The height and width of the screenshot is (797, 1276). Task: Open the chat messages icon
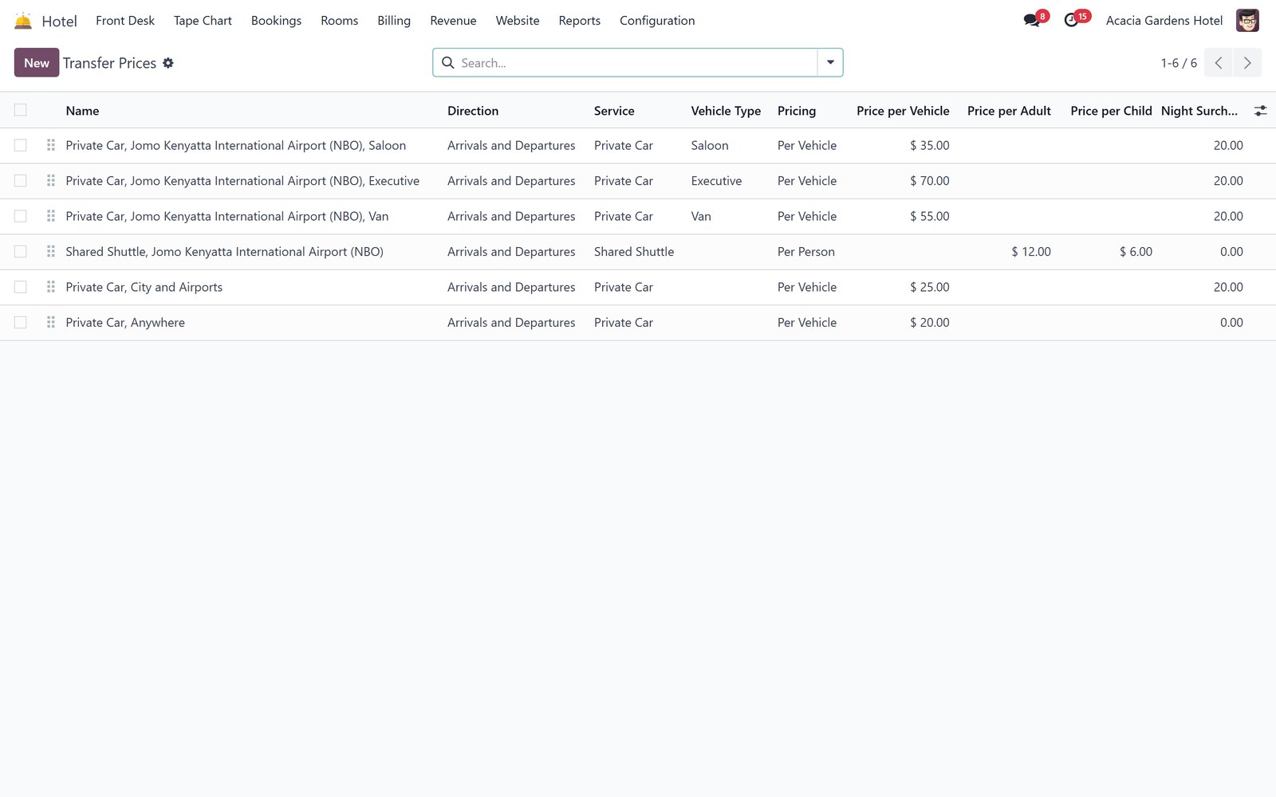click(x=1033, y=20)
